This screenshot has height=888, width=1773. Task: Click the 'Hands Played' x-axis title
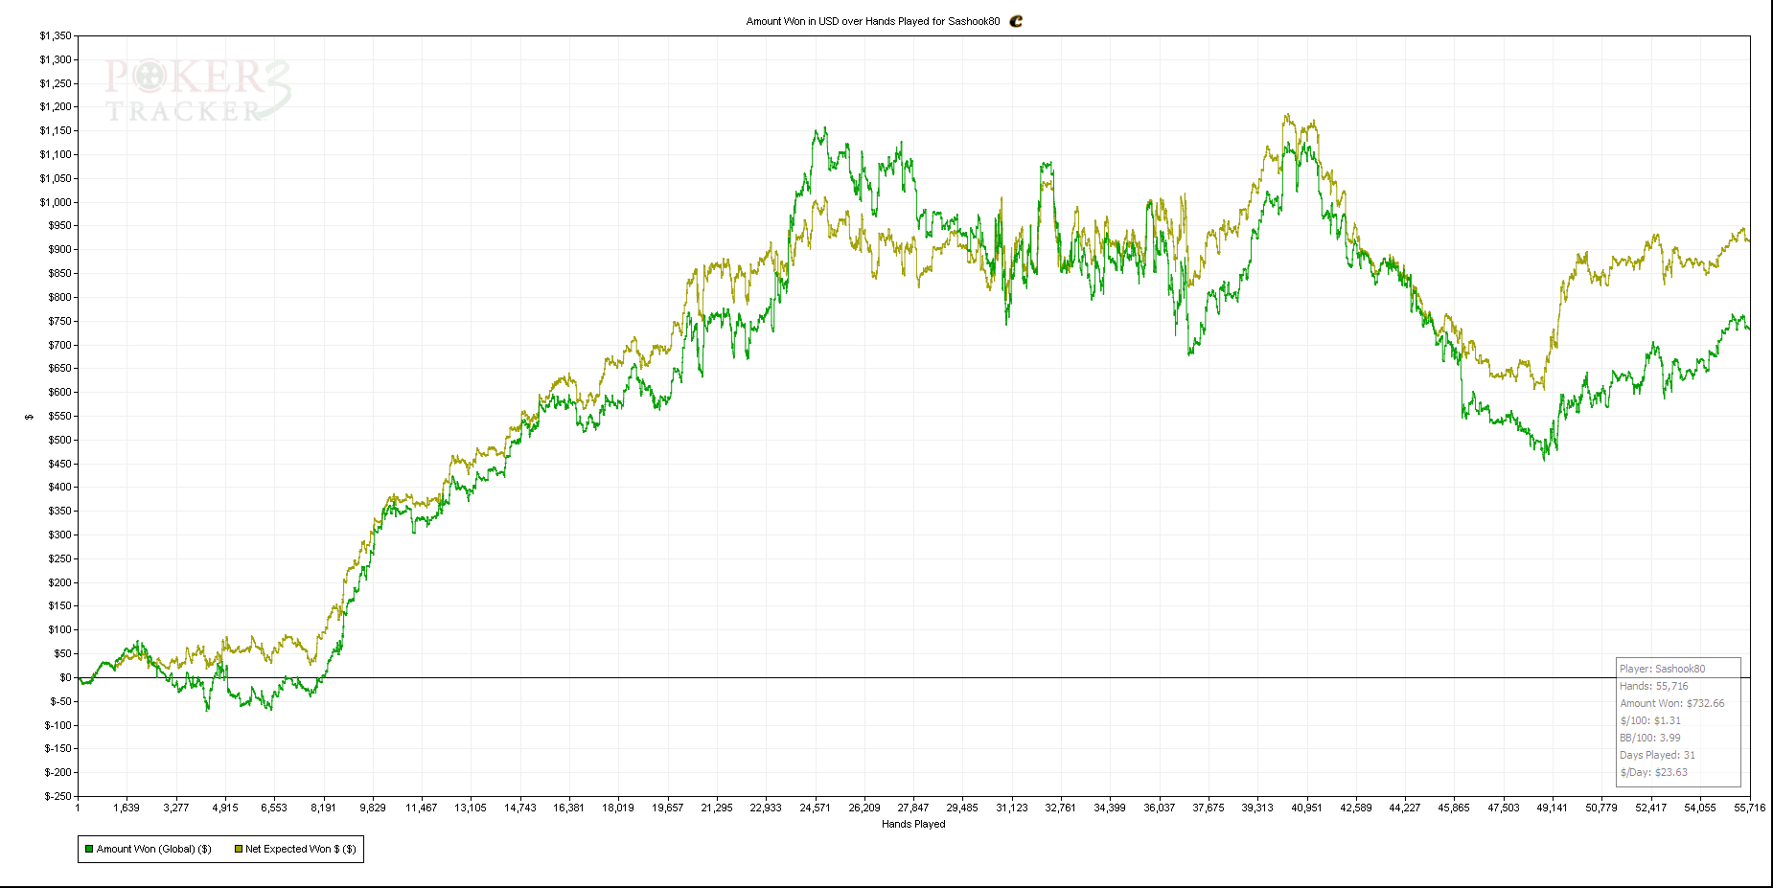pyautogui.click(x=913, y=824)
